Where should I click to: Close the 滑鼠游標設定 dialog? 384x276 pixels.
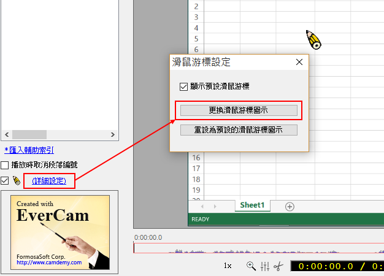click(x=299, y=63)
